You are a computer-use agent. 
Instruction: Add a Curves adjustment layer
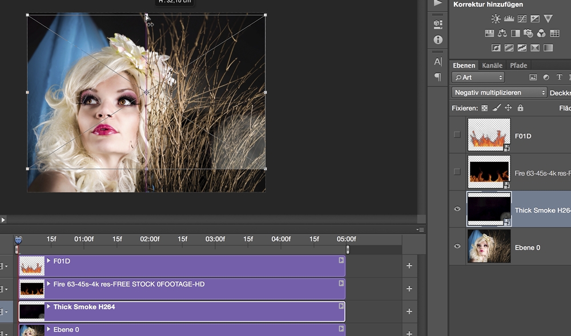tap(522, 19)
